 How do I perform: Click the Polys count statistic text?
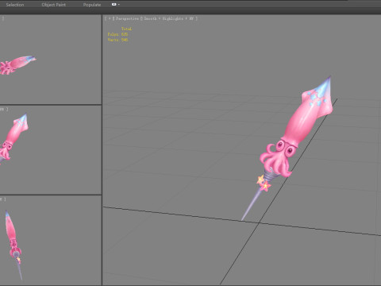tap(117, 34)
